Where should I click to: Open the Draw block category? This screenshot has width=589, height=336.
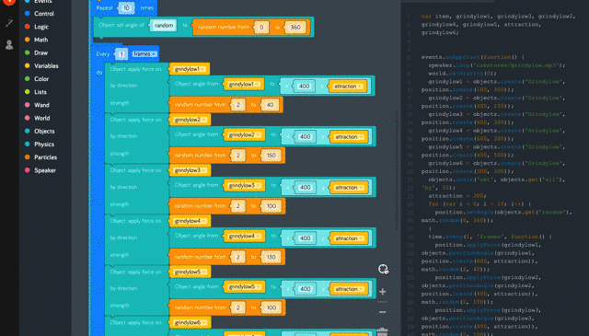click(x=36, y=53)
